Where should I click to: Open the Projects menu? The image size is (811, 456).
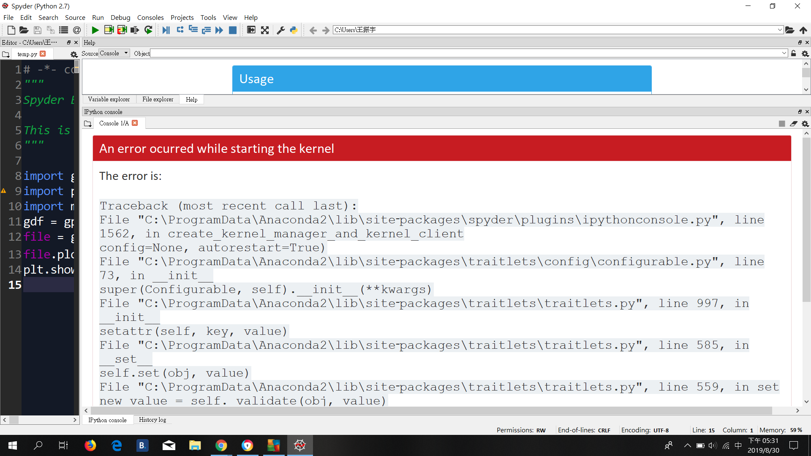pyautogui.click(x=182, y=17)
